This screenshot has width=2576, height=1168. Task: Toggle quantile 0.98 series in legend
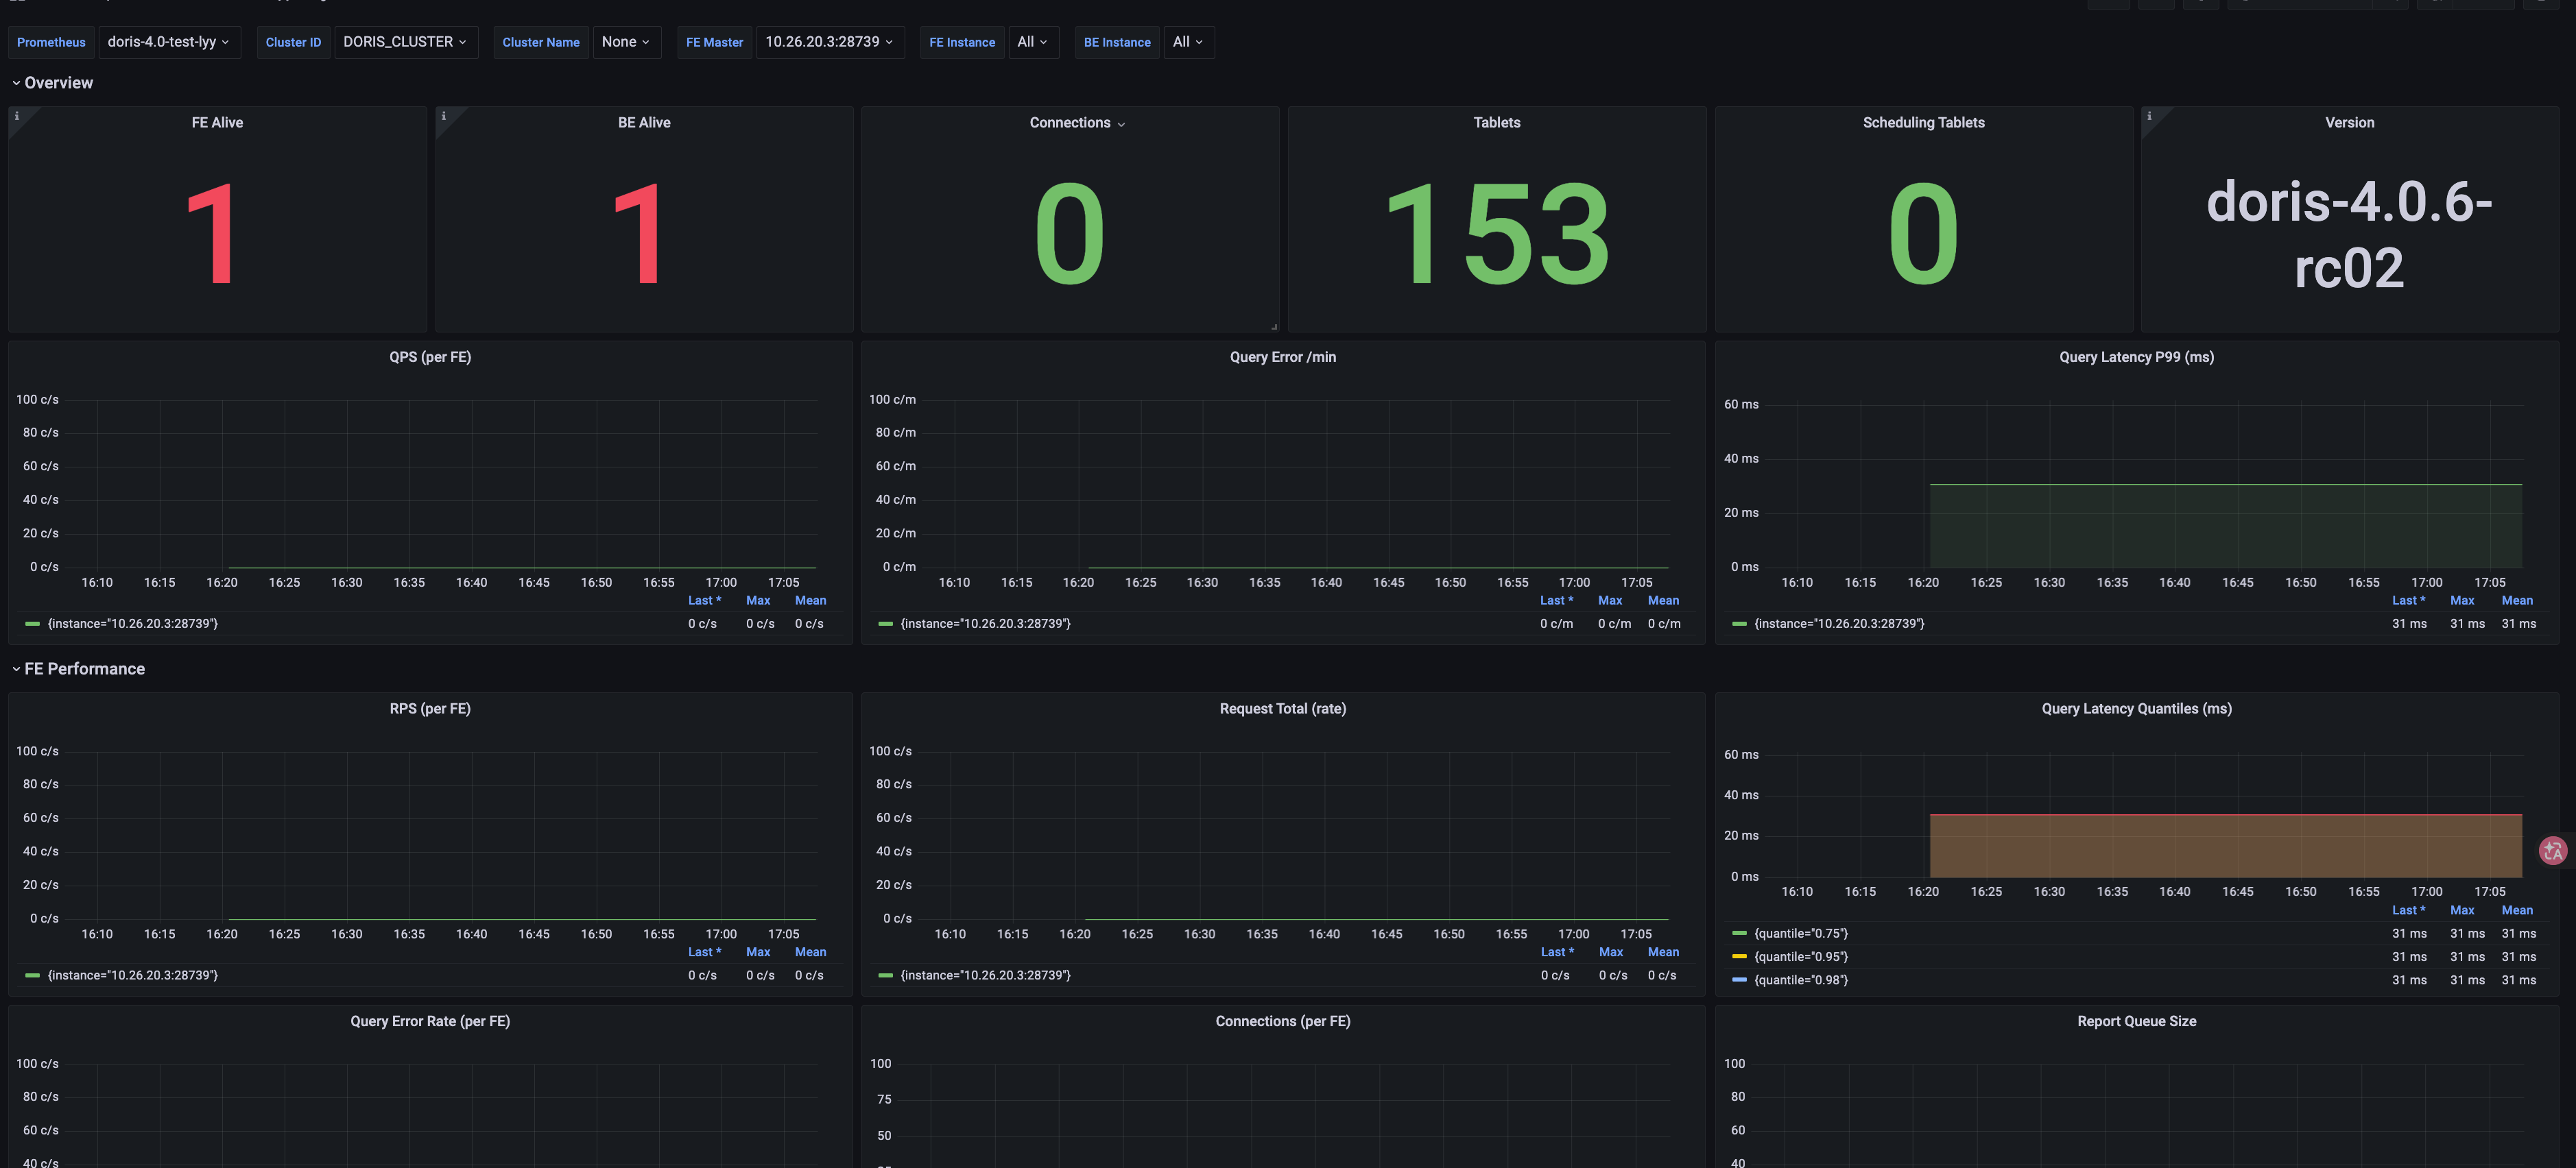tap(1801, 980)
